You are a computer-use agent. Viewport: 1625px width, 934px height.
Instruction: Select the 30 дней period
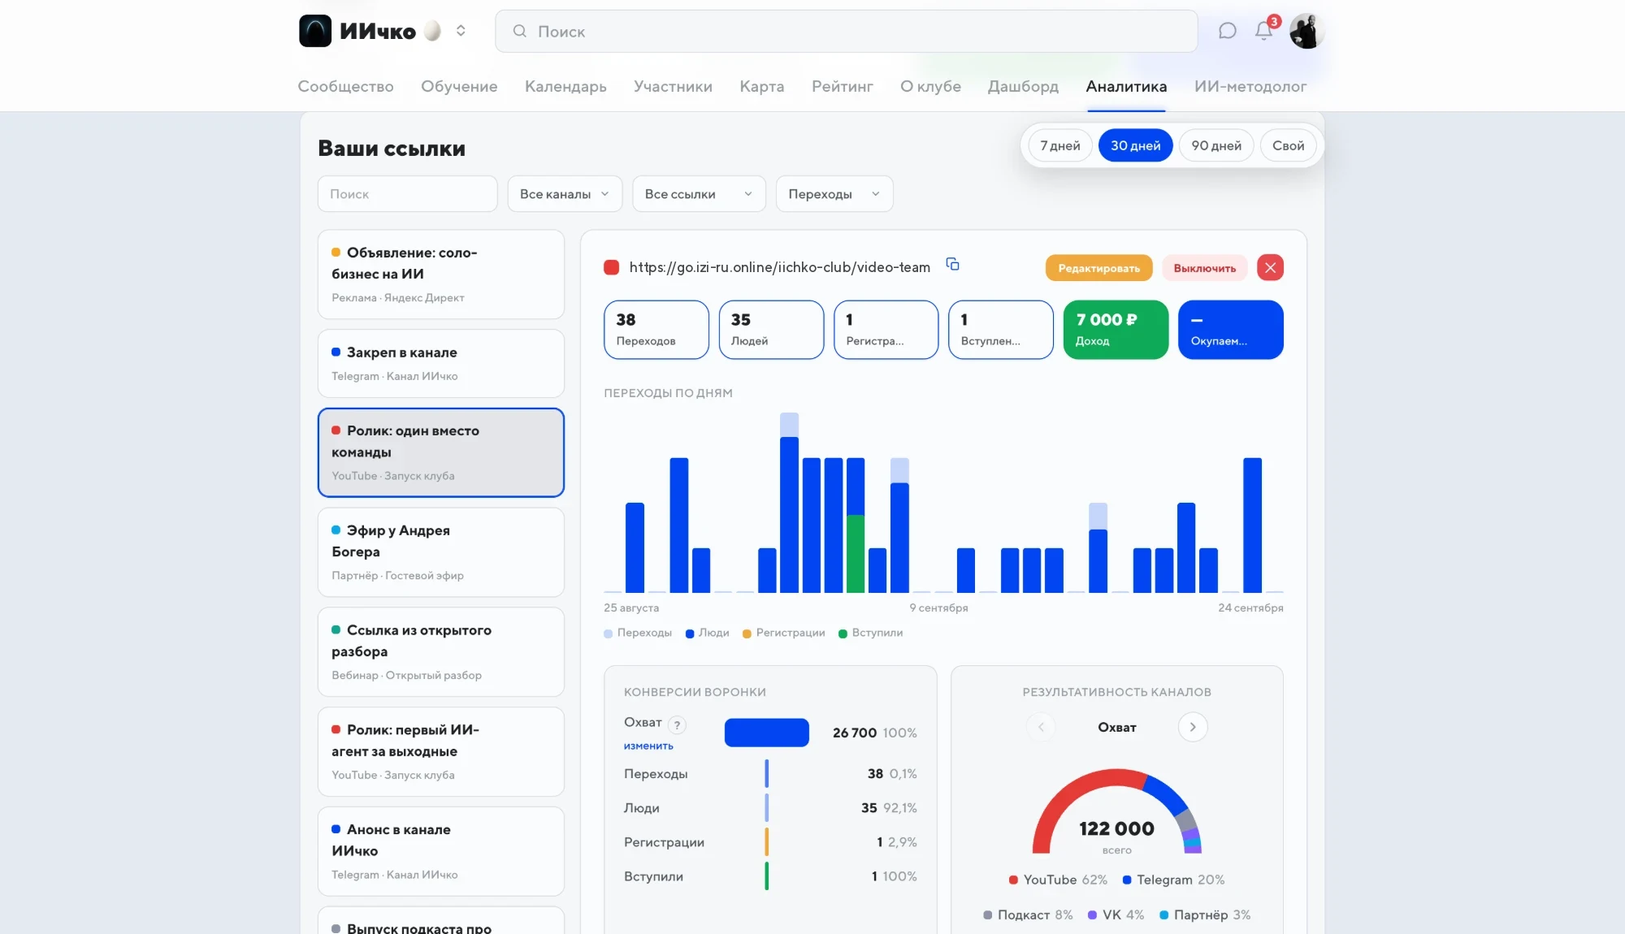[x=1135, y=145]
